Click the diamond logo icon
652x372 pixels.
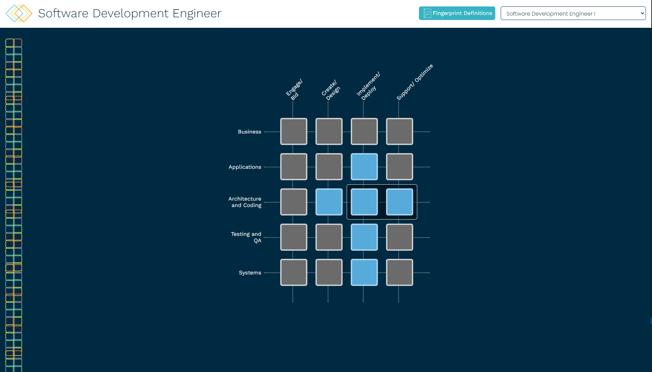[19, 14]
